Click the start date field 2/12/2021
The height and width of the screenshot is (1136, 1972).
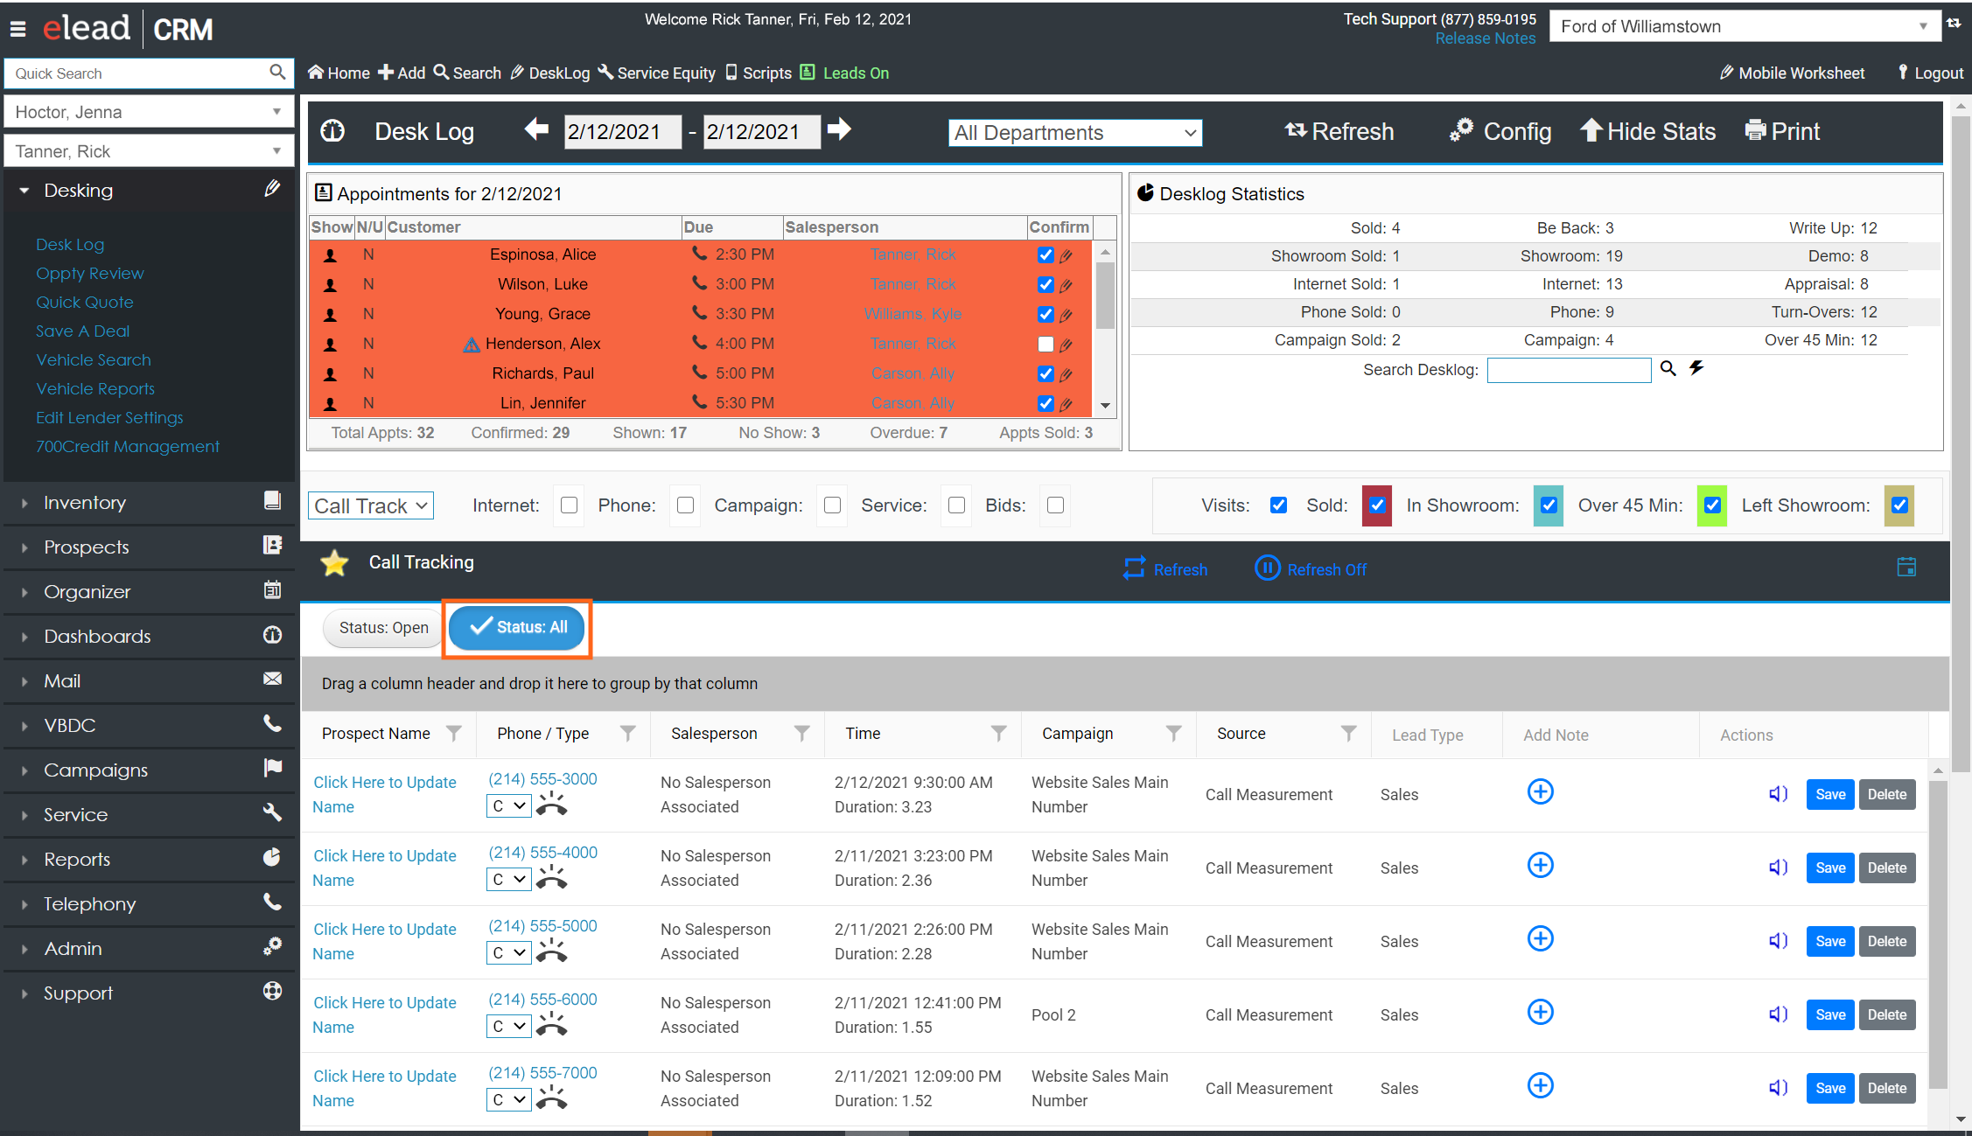[622, 132]
